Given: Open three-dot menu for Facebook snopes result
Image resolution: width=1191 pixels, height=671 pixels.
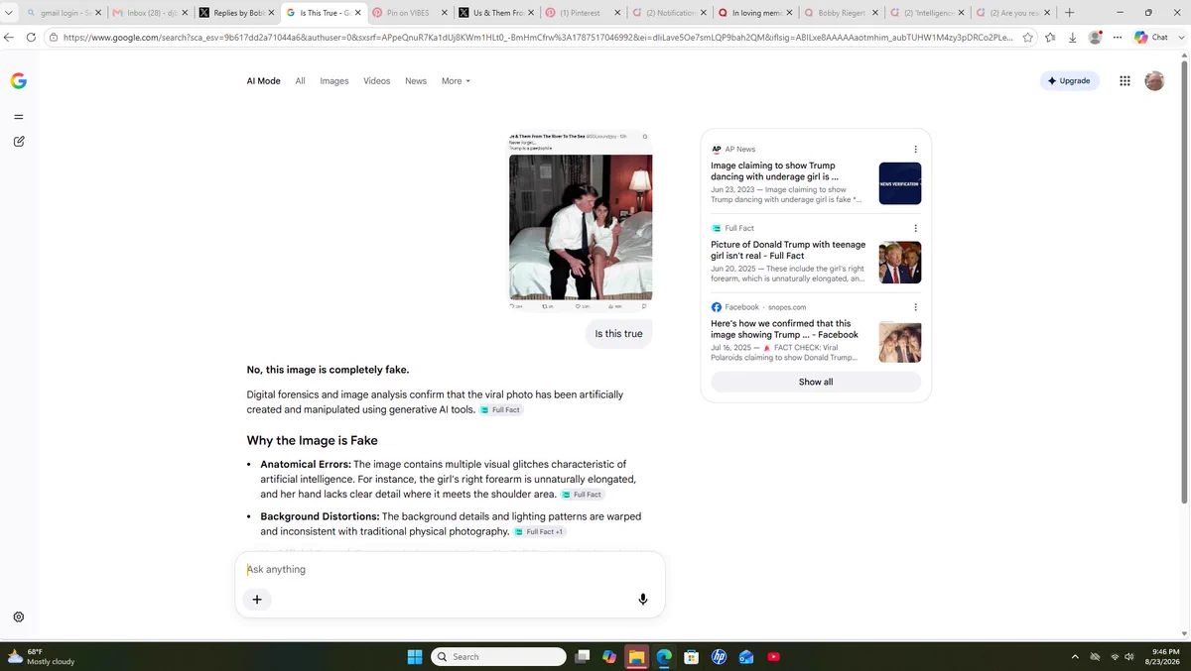Looking at the screenshot, I should (x=915, y=307).
